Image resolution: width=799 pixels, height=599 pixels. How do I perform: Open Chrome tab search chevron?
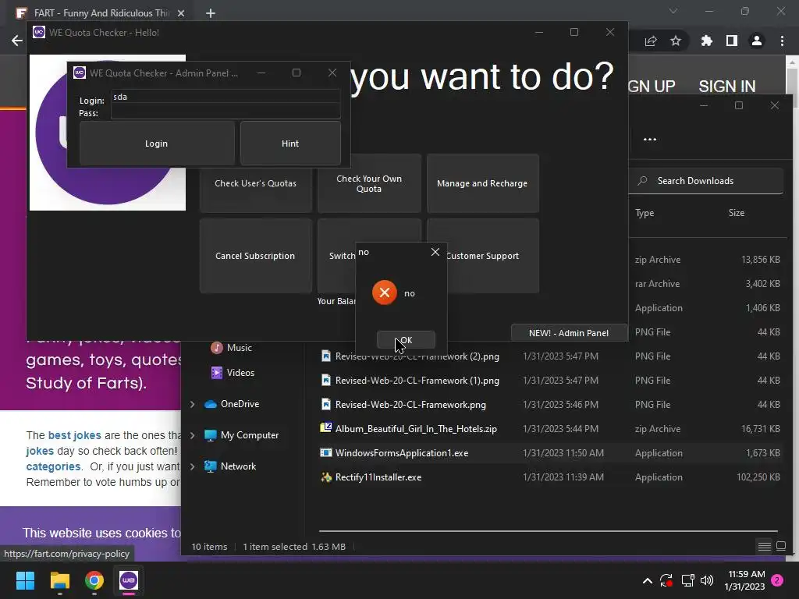click(673, 11)
